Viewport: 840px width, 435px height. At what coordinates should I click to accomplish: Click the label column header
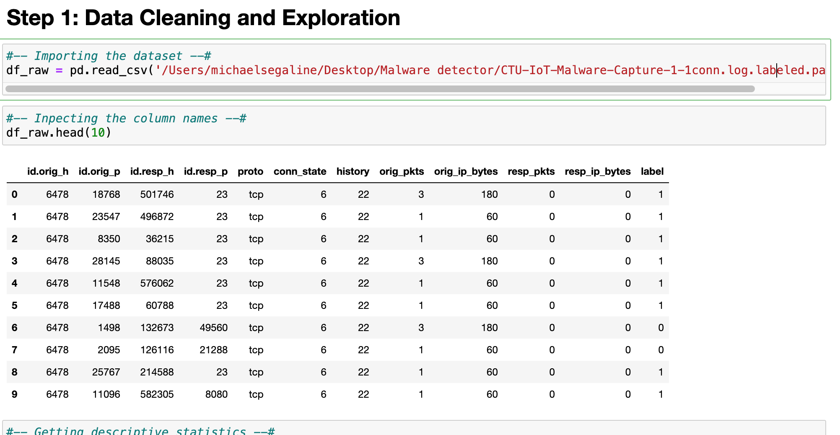(x=652, y=171)
